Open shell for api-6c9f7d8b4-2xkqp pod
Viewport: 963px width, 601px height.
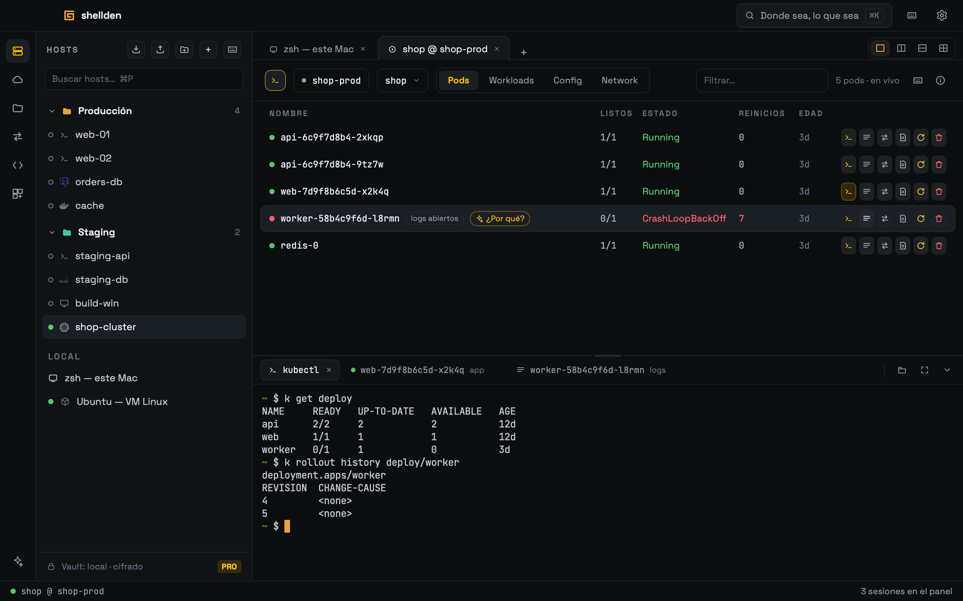point(848,137)
